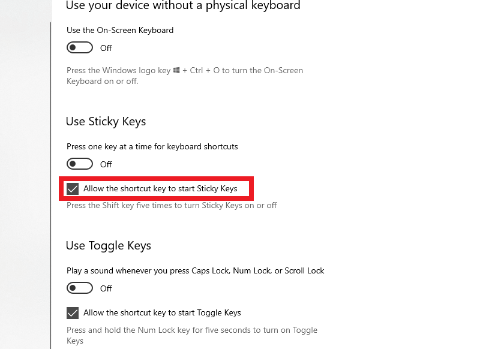Select the Use Toggle Keys heading
Image resolution: width=492 pixels, height=349 pixels.
pos(108,245)
